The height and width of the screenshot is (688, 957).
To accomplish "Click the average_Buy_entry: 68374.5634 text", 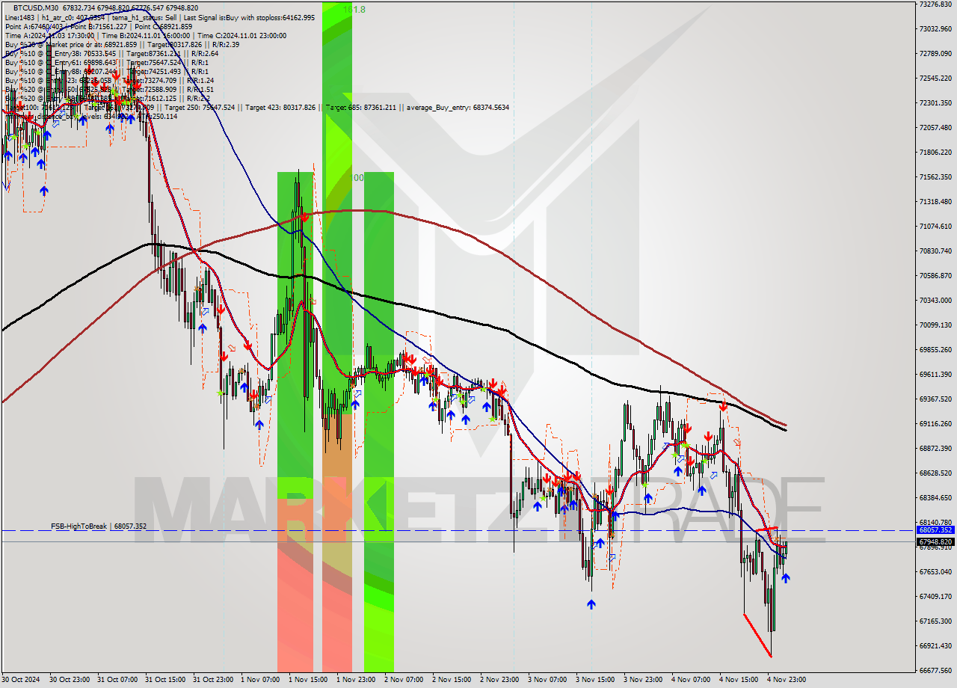I will click(x=458, y=107).
